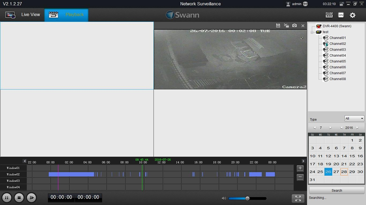Image resolution: width=366 pixels, height=205 pixels.
Task: Open the RAM usage indicator
Action: click(x=329, y=15)
